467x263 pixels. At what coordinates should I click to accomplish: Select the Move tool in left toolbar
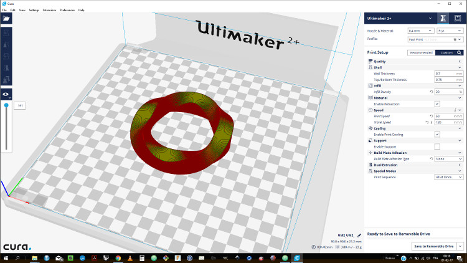pos(6,33)
